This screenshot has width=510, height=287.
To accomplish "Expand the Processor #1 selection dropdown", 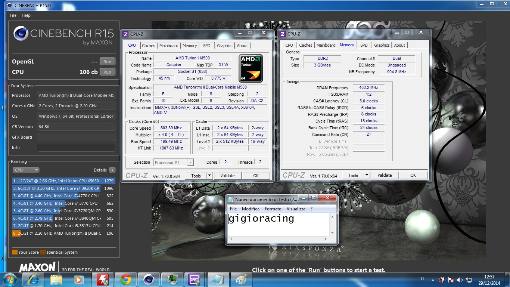I will 190,163.
